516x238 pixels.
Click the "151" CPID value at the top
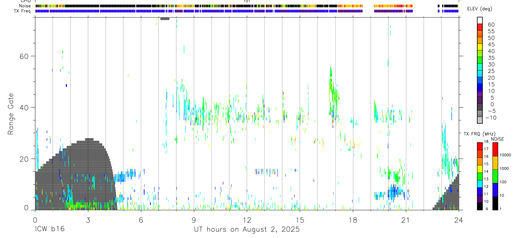[x=247, y=1]
